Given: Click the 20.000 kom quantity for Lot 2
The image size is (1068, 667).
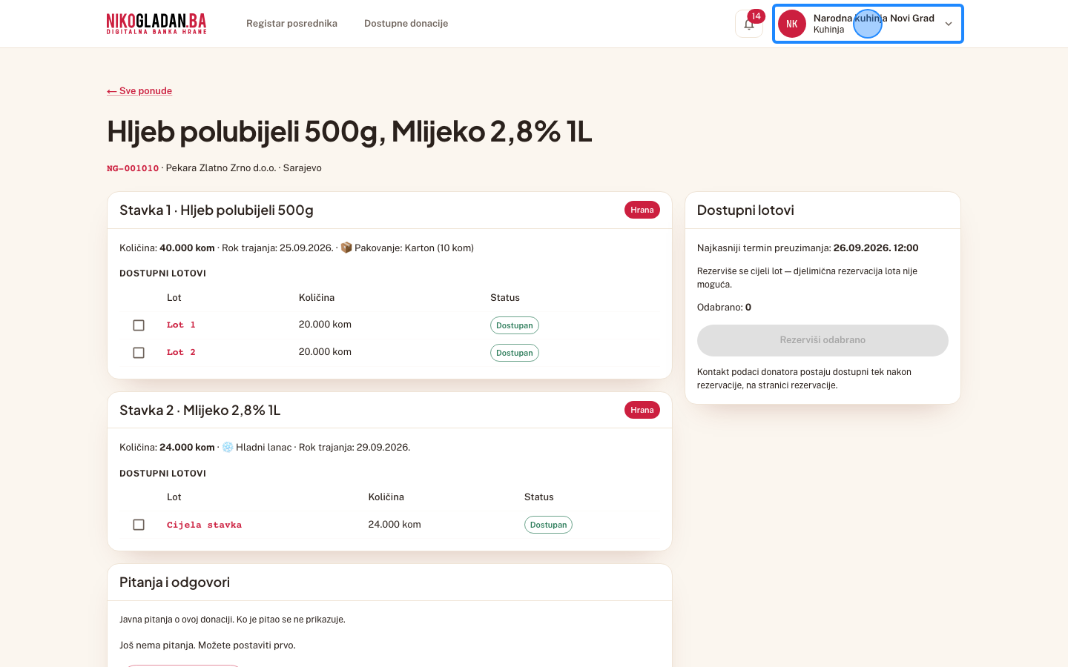Looking at the screenshot, I should click(325, 351).
